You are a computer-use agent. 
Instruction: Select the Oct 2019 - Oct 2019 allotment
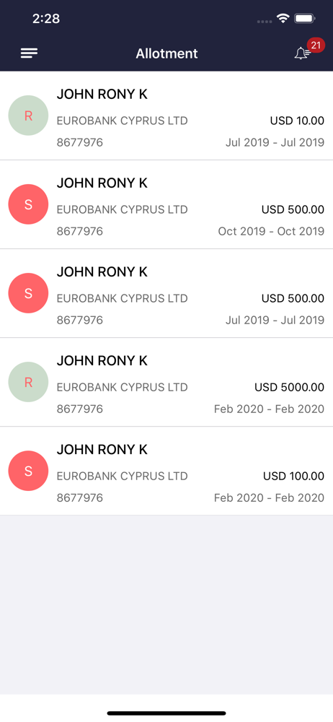(x=166, y=204)
